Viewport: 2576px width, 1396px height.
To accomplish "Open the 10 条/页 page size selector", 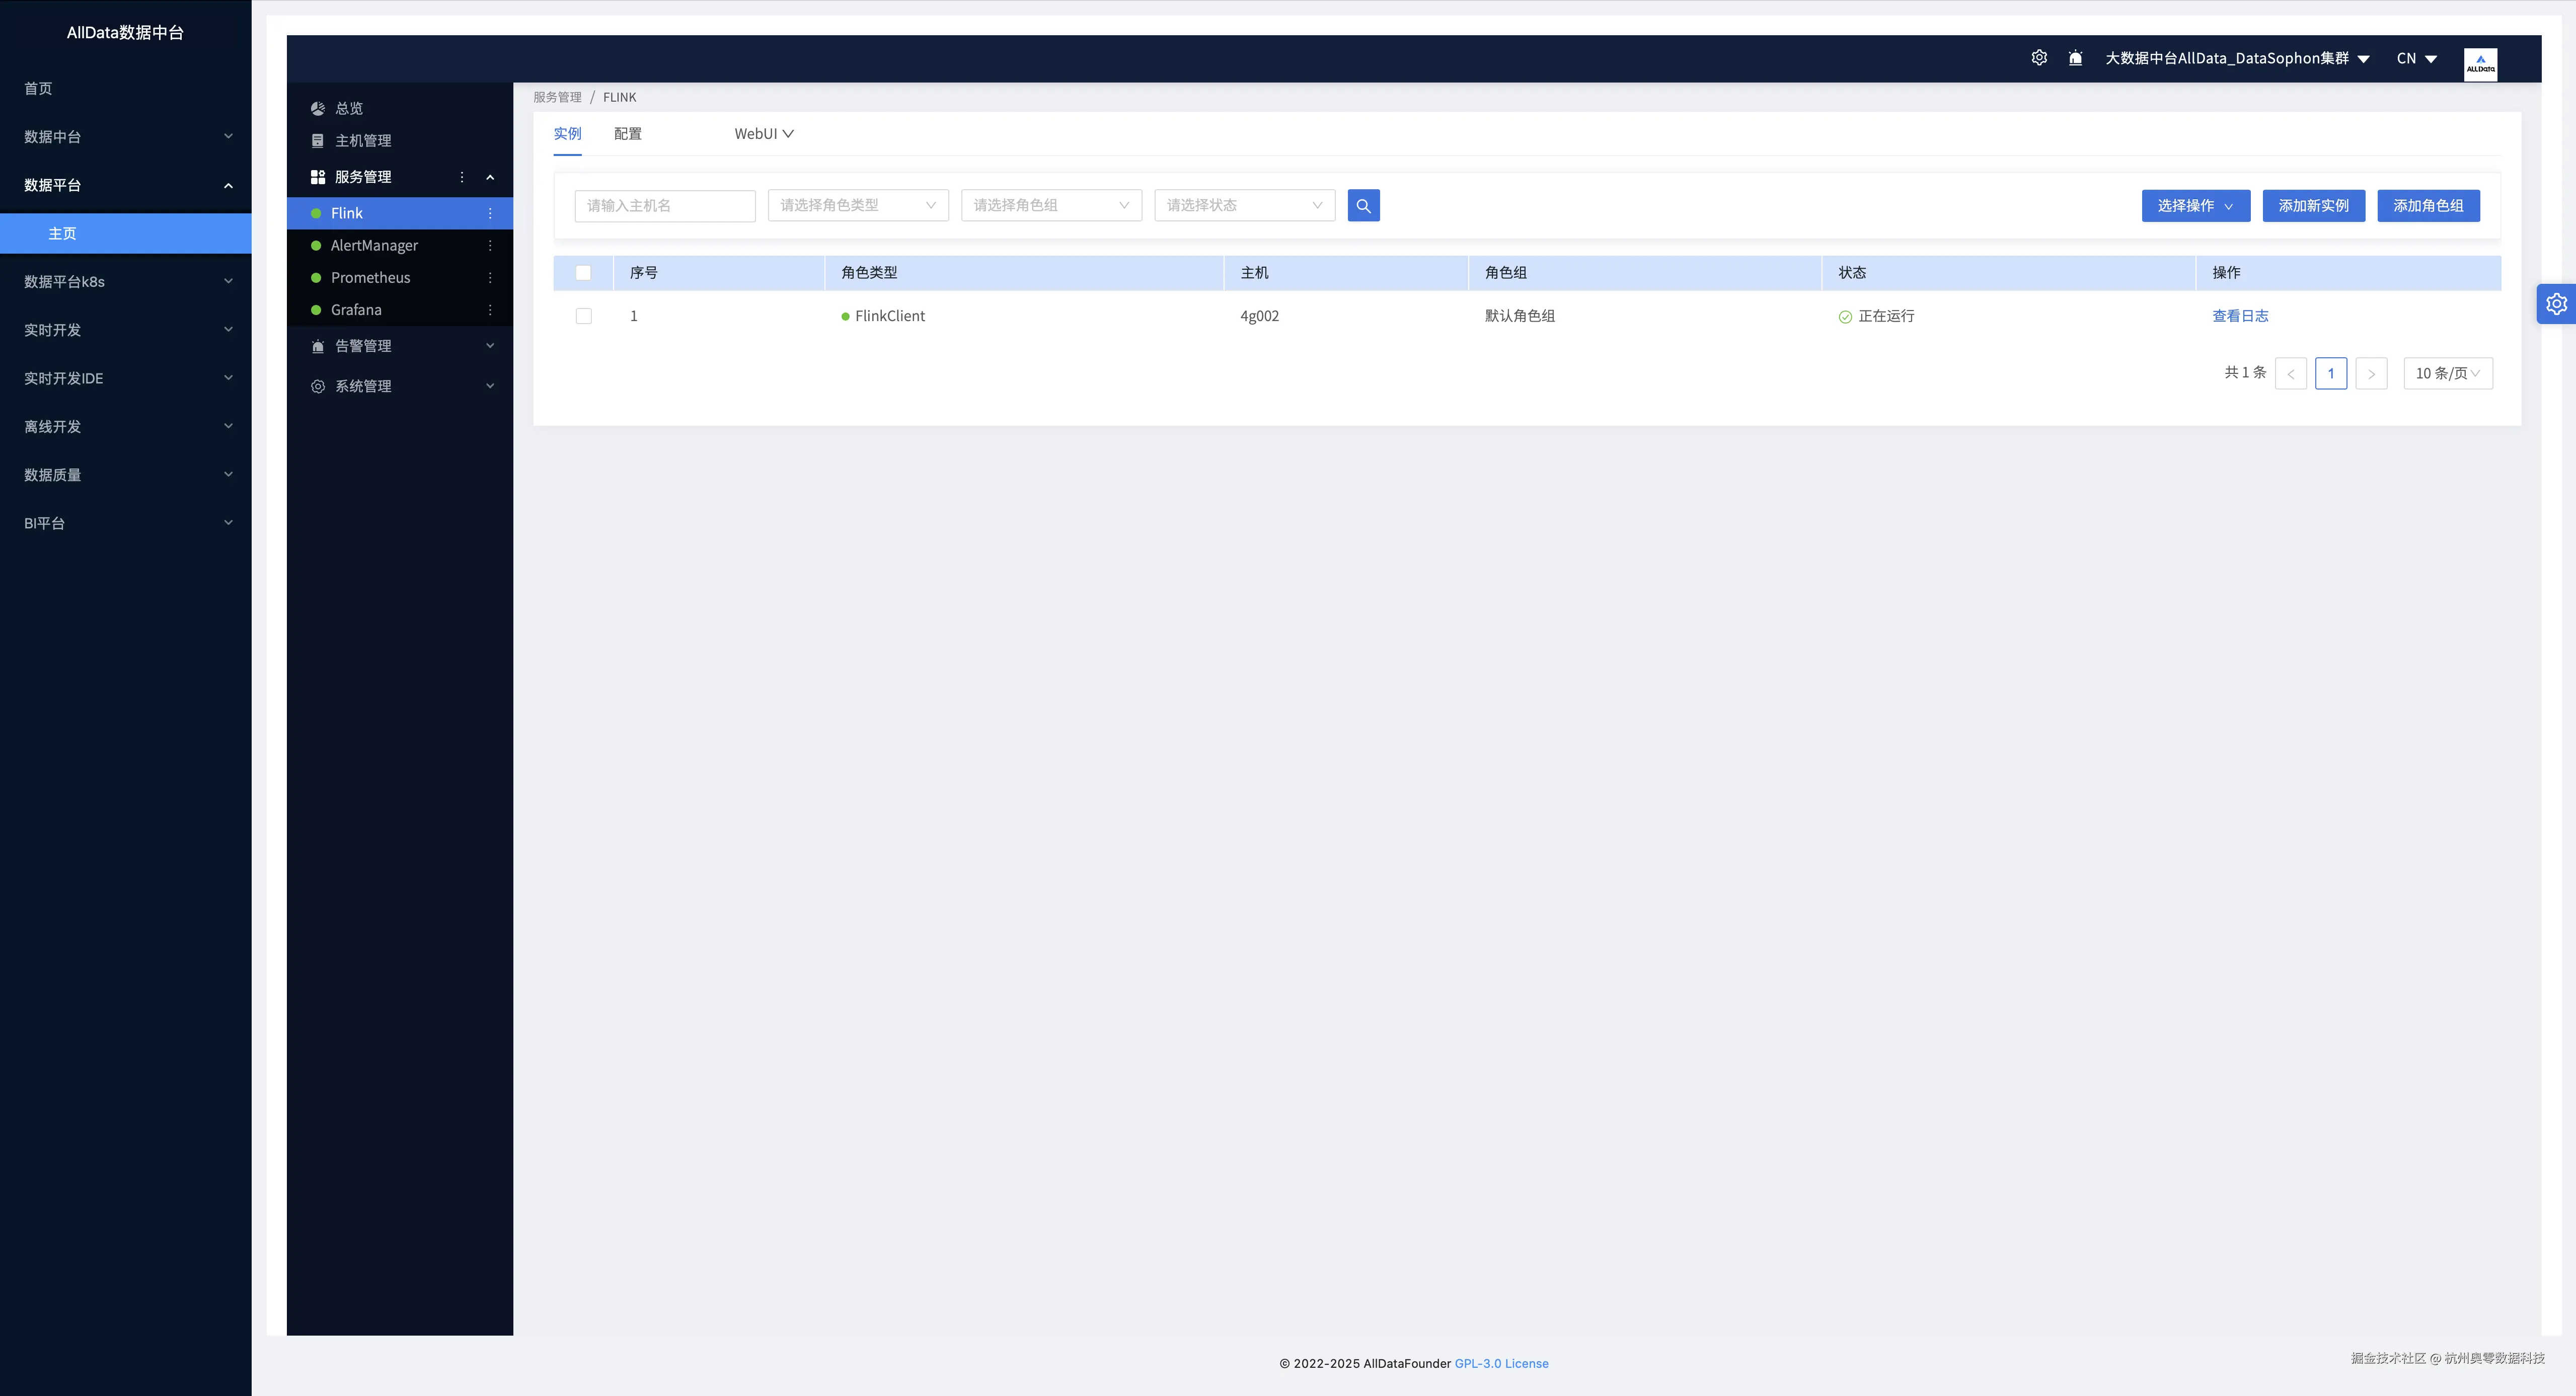I will click(x=2447, y=373).
